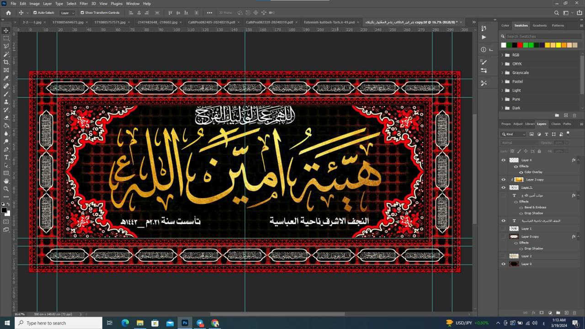Delete layer using the trash icon
Viewport: 585px width, 329px height.
tap(574, 313)
